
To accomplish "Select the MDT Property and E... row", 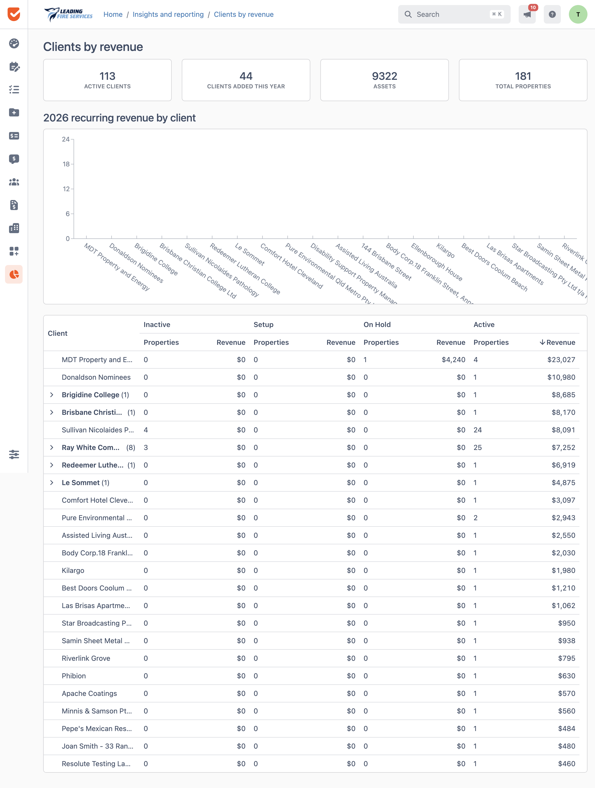I will click(x=311, y=360).
